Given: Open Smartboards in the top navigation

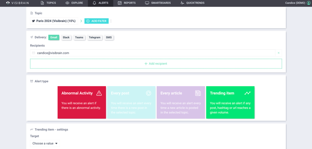Looking at the screenshot, I should coord(158,3).
